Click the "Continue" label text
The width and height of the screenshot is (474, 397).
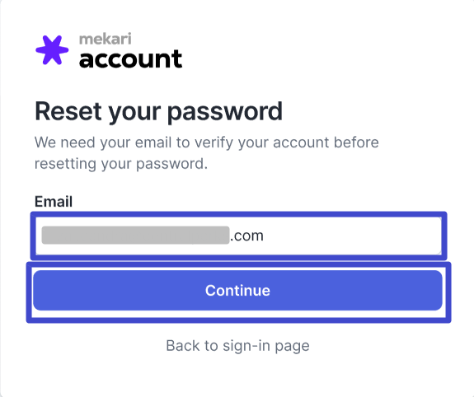[x=237, y=291]
